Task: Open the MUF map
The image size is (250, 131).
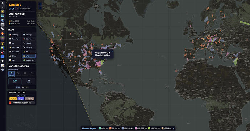Action: 14,43
